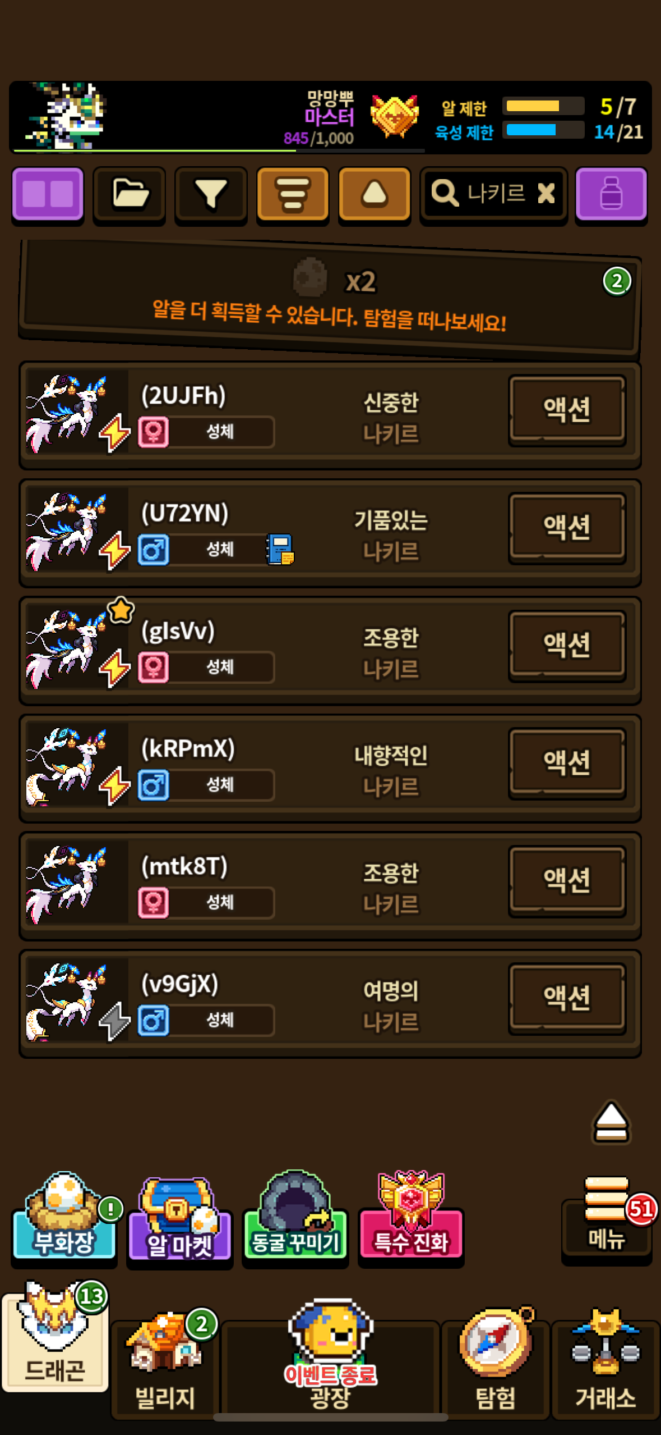Screen dimensions: 661x1435
Task: Open the 부화장 hatchery nest icon
Action: [64, 1215]
